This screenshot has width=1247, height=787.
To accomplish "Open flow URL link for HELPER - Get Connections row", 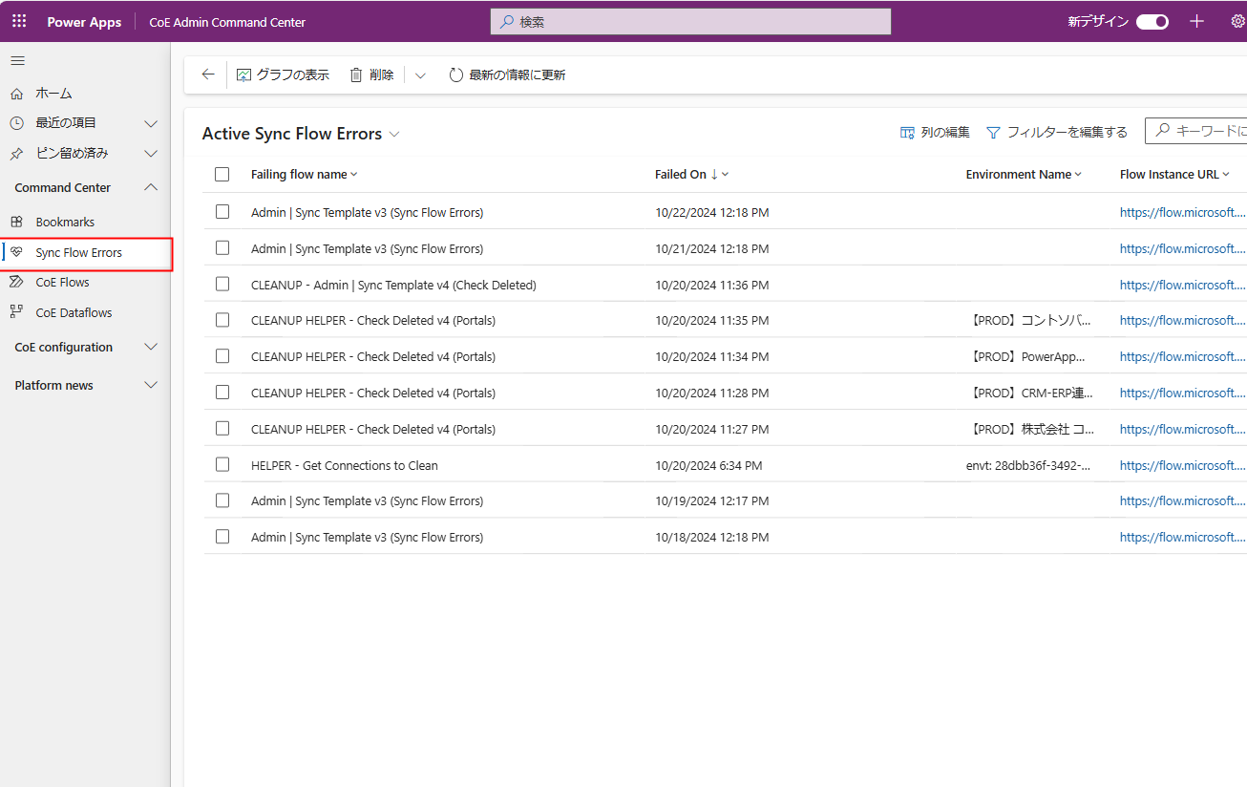I will 1183,465.
